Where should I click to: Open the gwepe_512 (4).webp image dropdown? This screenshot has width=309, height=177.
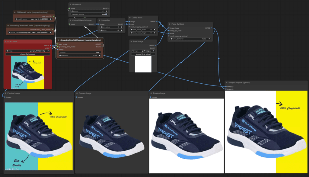point(27,51)
